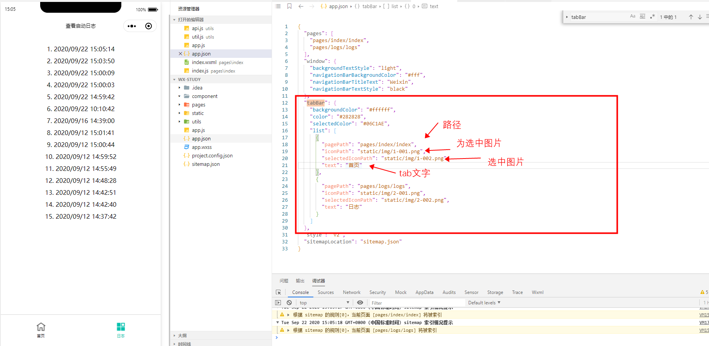
Task: Toggle whole word match in search box
Action: [x=642, y=17]
